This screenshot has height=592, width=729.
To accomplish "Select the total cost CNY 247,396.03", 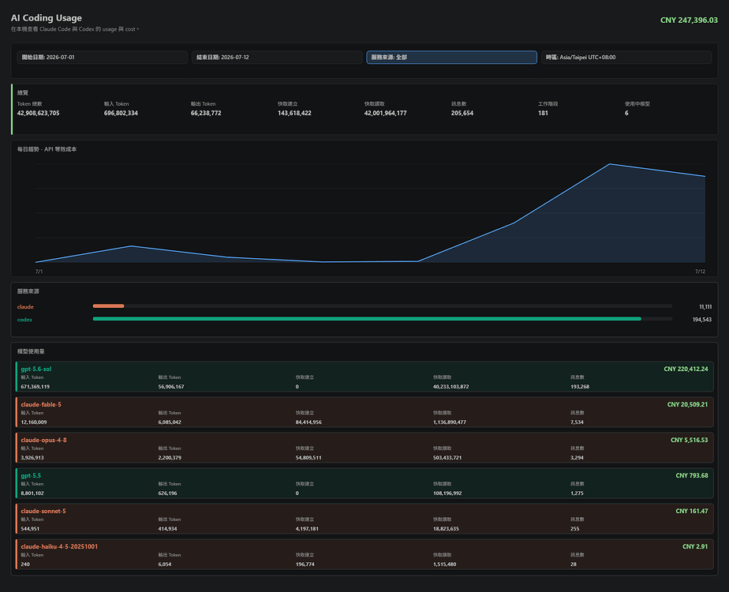I will [689, 20].
